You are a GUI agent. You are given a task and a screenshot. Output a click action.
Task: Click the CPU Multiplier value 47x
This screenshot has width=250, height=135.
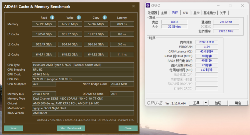[44, 84]
